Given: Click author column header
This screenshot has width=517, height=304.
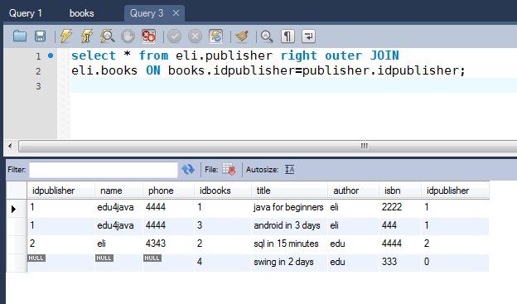Looking at the screenshot, I should (x=354, y=191).
